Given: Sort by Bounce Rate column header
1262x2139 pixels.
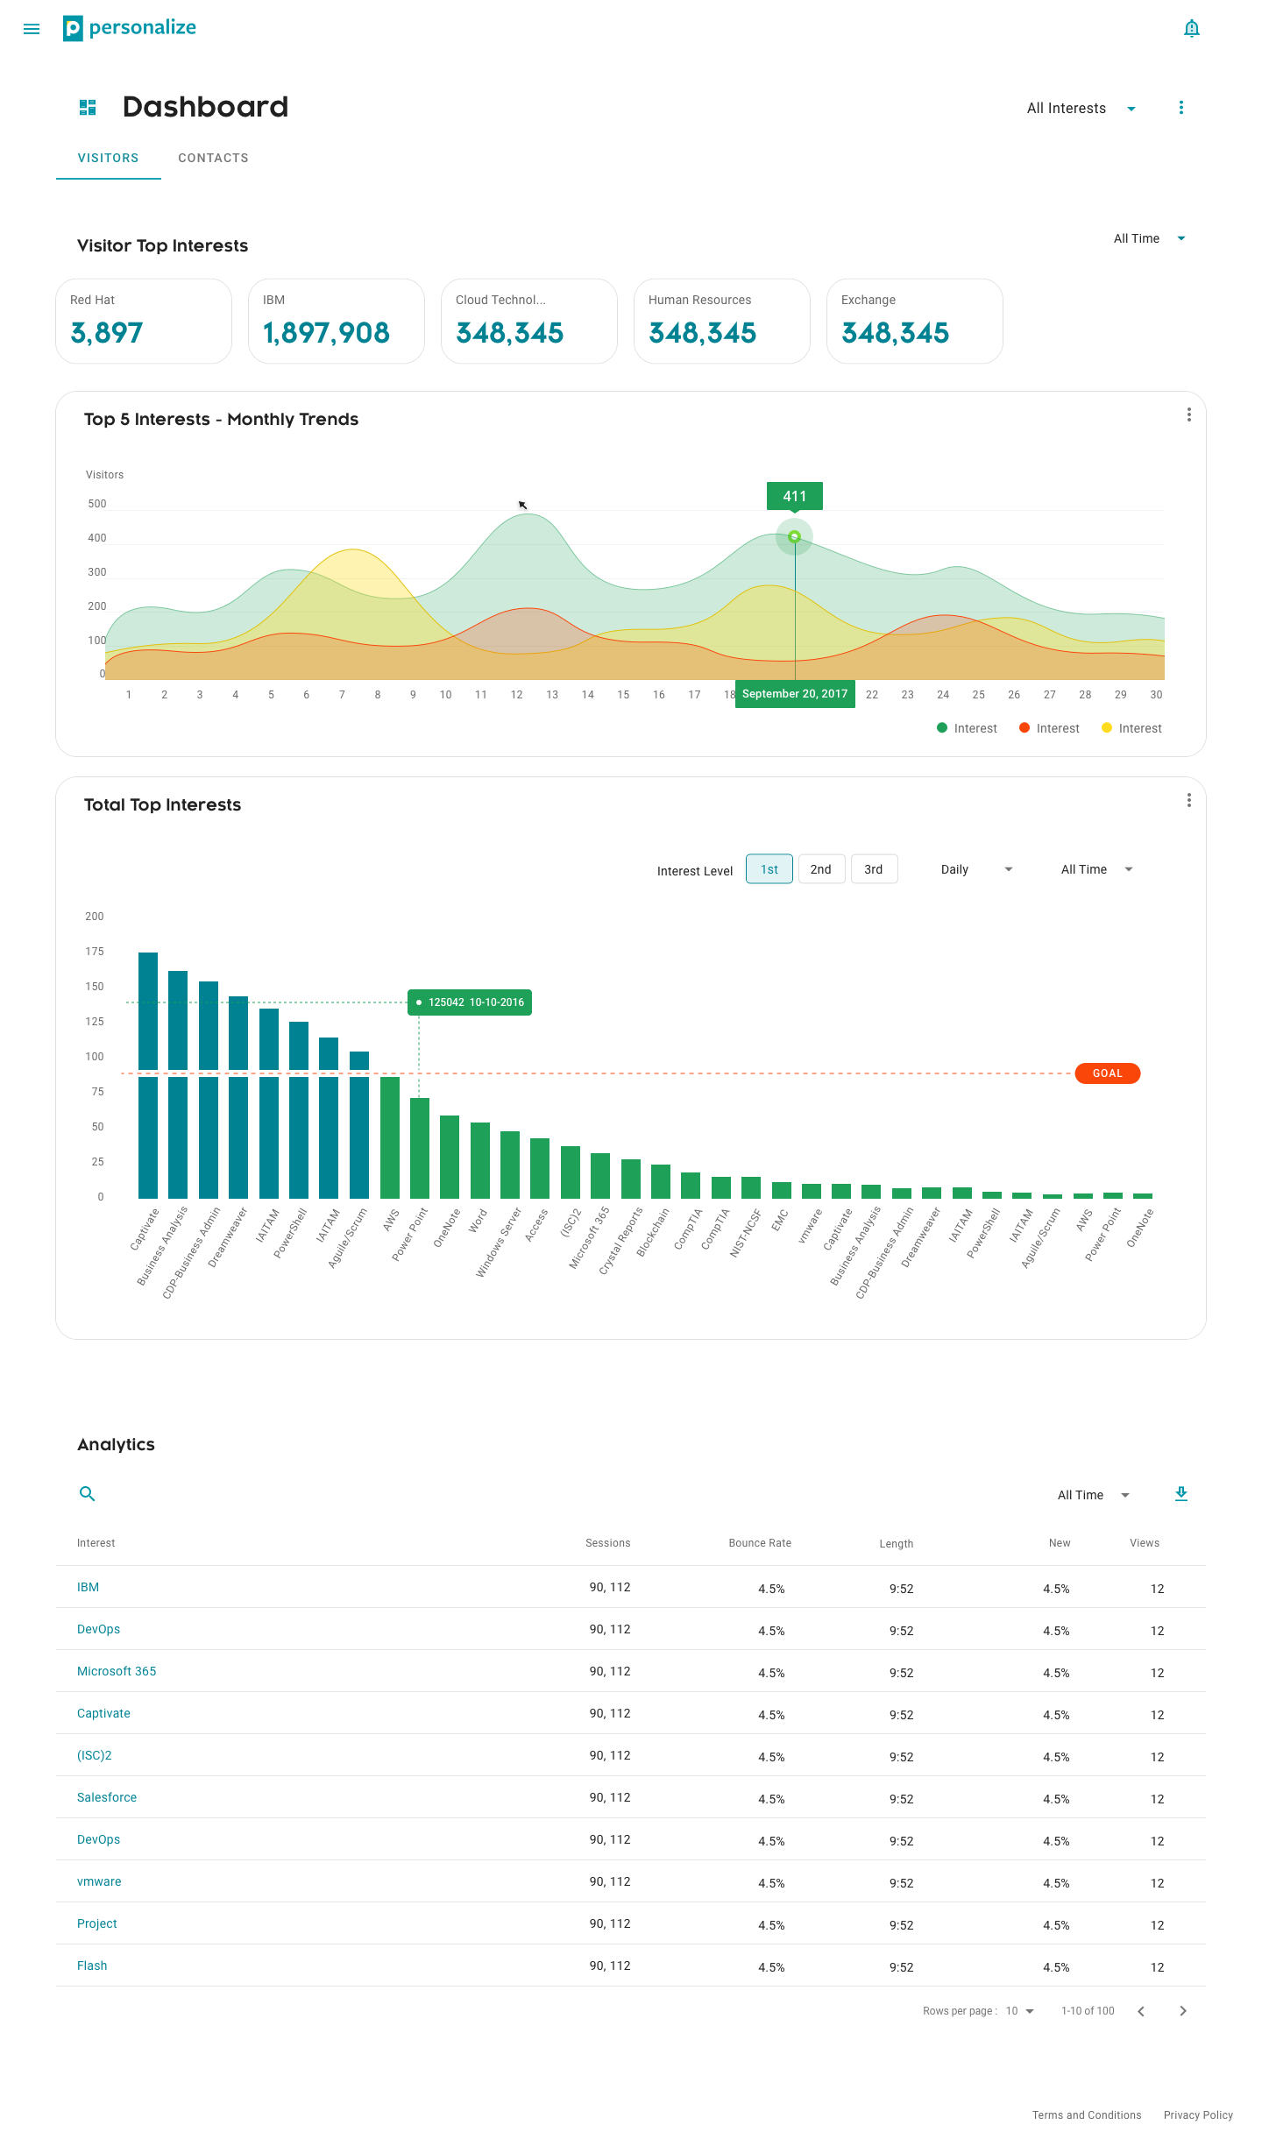Looking at the screenshot, I should tap(760, 1543).
